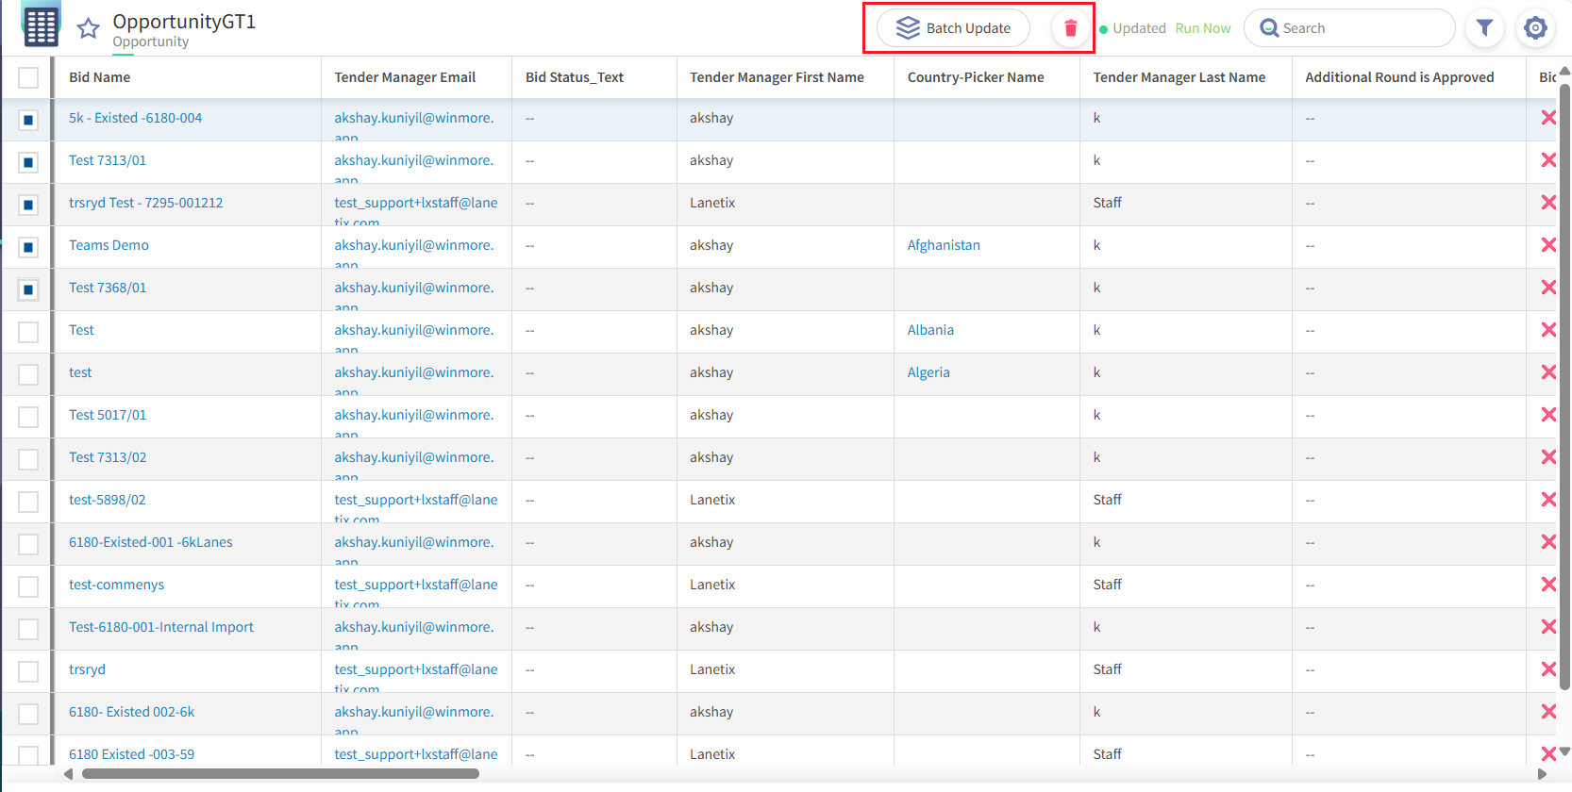
Task: Remove row 5k - Existed -6180-004 with red X
Action: [1548, 118]
